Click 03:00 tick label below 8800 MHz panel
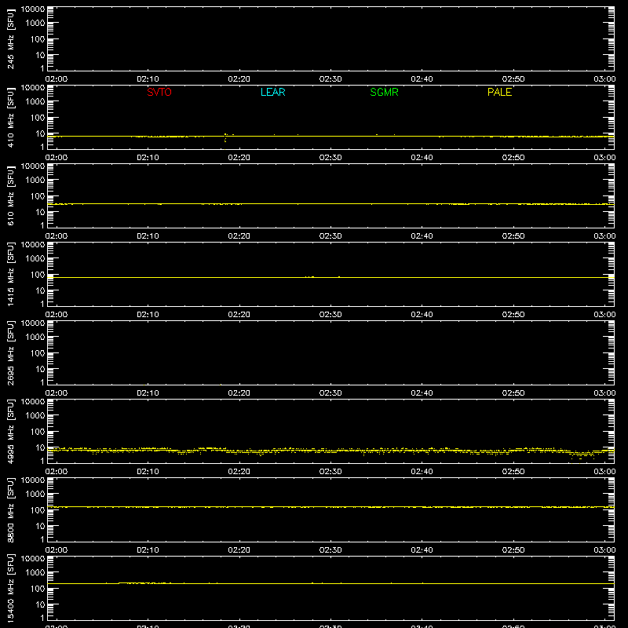Screen dimensions: 628x628 tap(604, 550)
